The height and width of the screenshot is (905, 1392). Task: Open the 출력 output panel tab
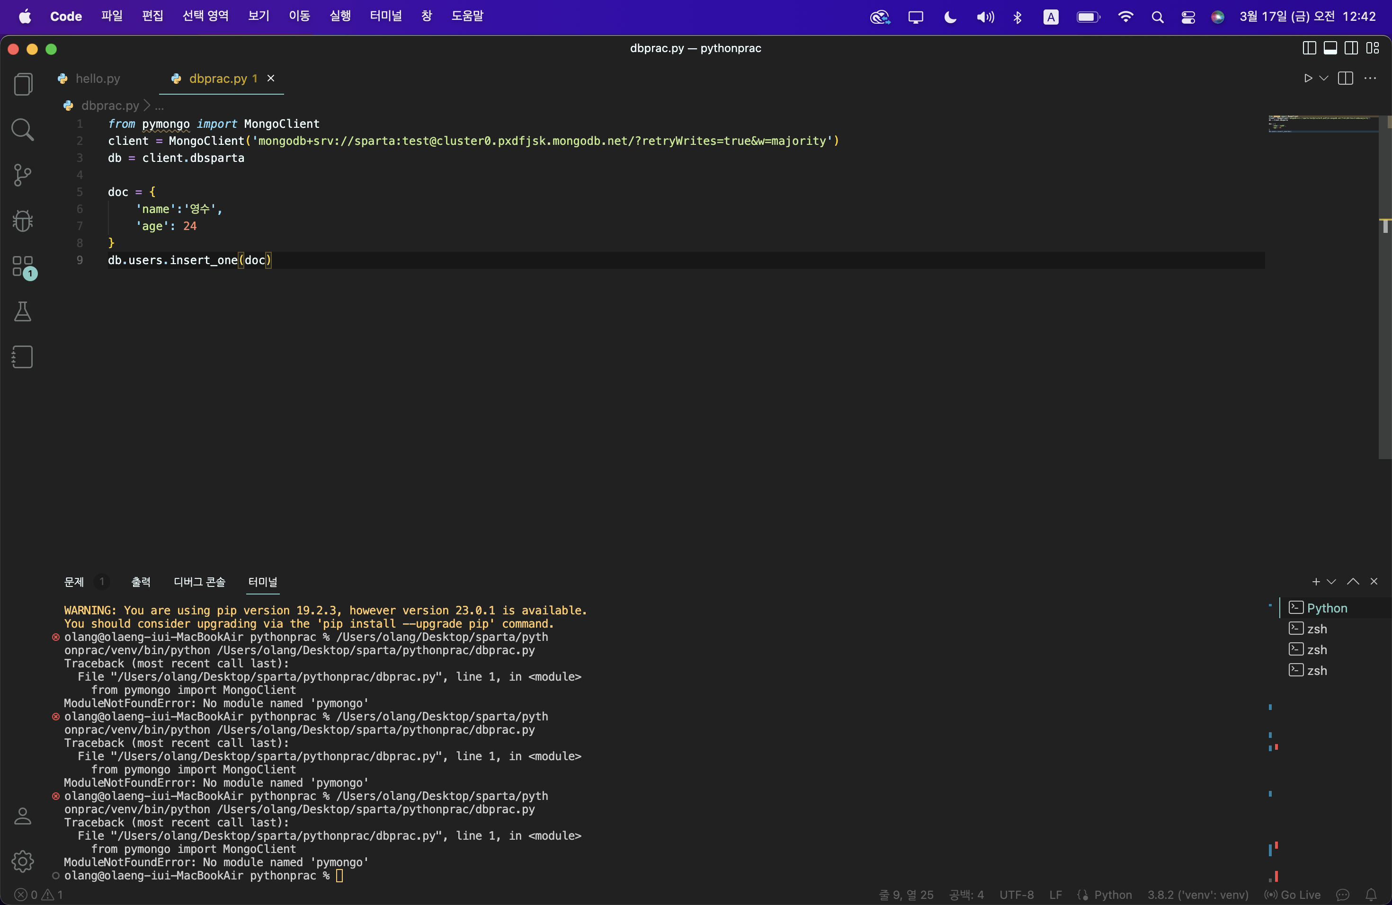click(141, 582)
